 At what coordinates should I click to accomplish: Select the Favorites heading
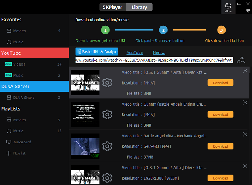11,20
